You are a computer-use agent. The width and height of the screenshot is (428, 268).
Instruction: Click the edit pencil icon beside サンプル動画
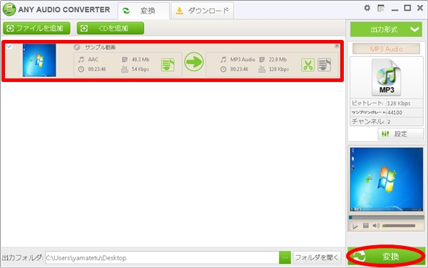click(x=77, y=47)
